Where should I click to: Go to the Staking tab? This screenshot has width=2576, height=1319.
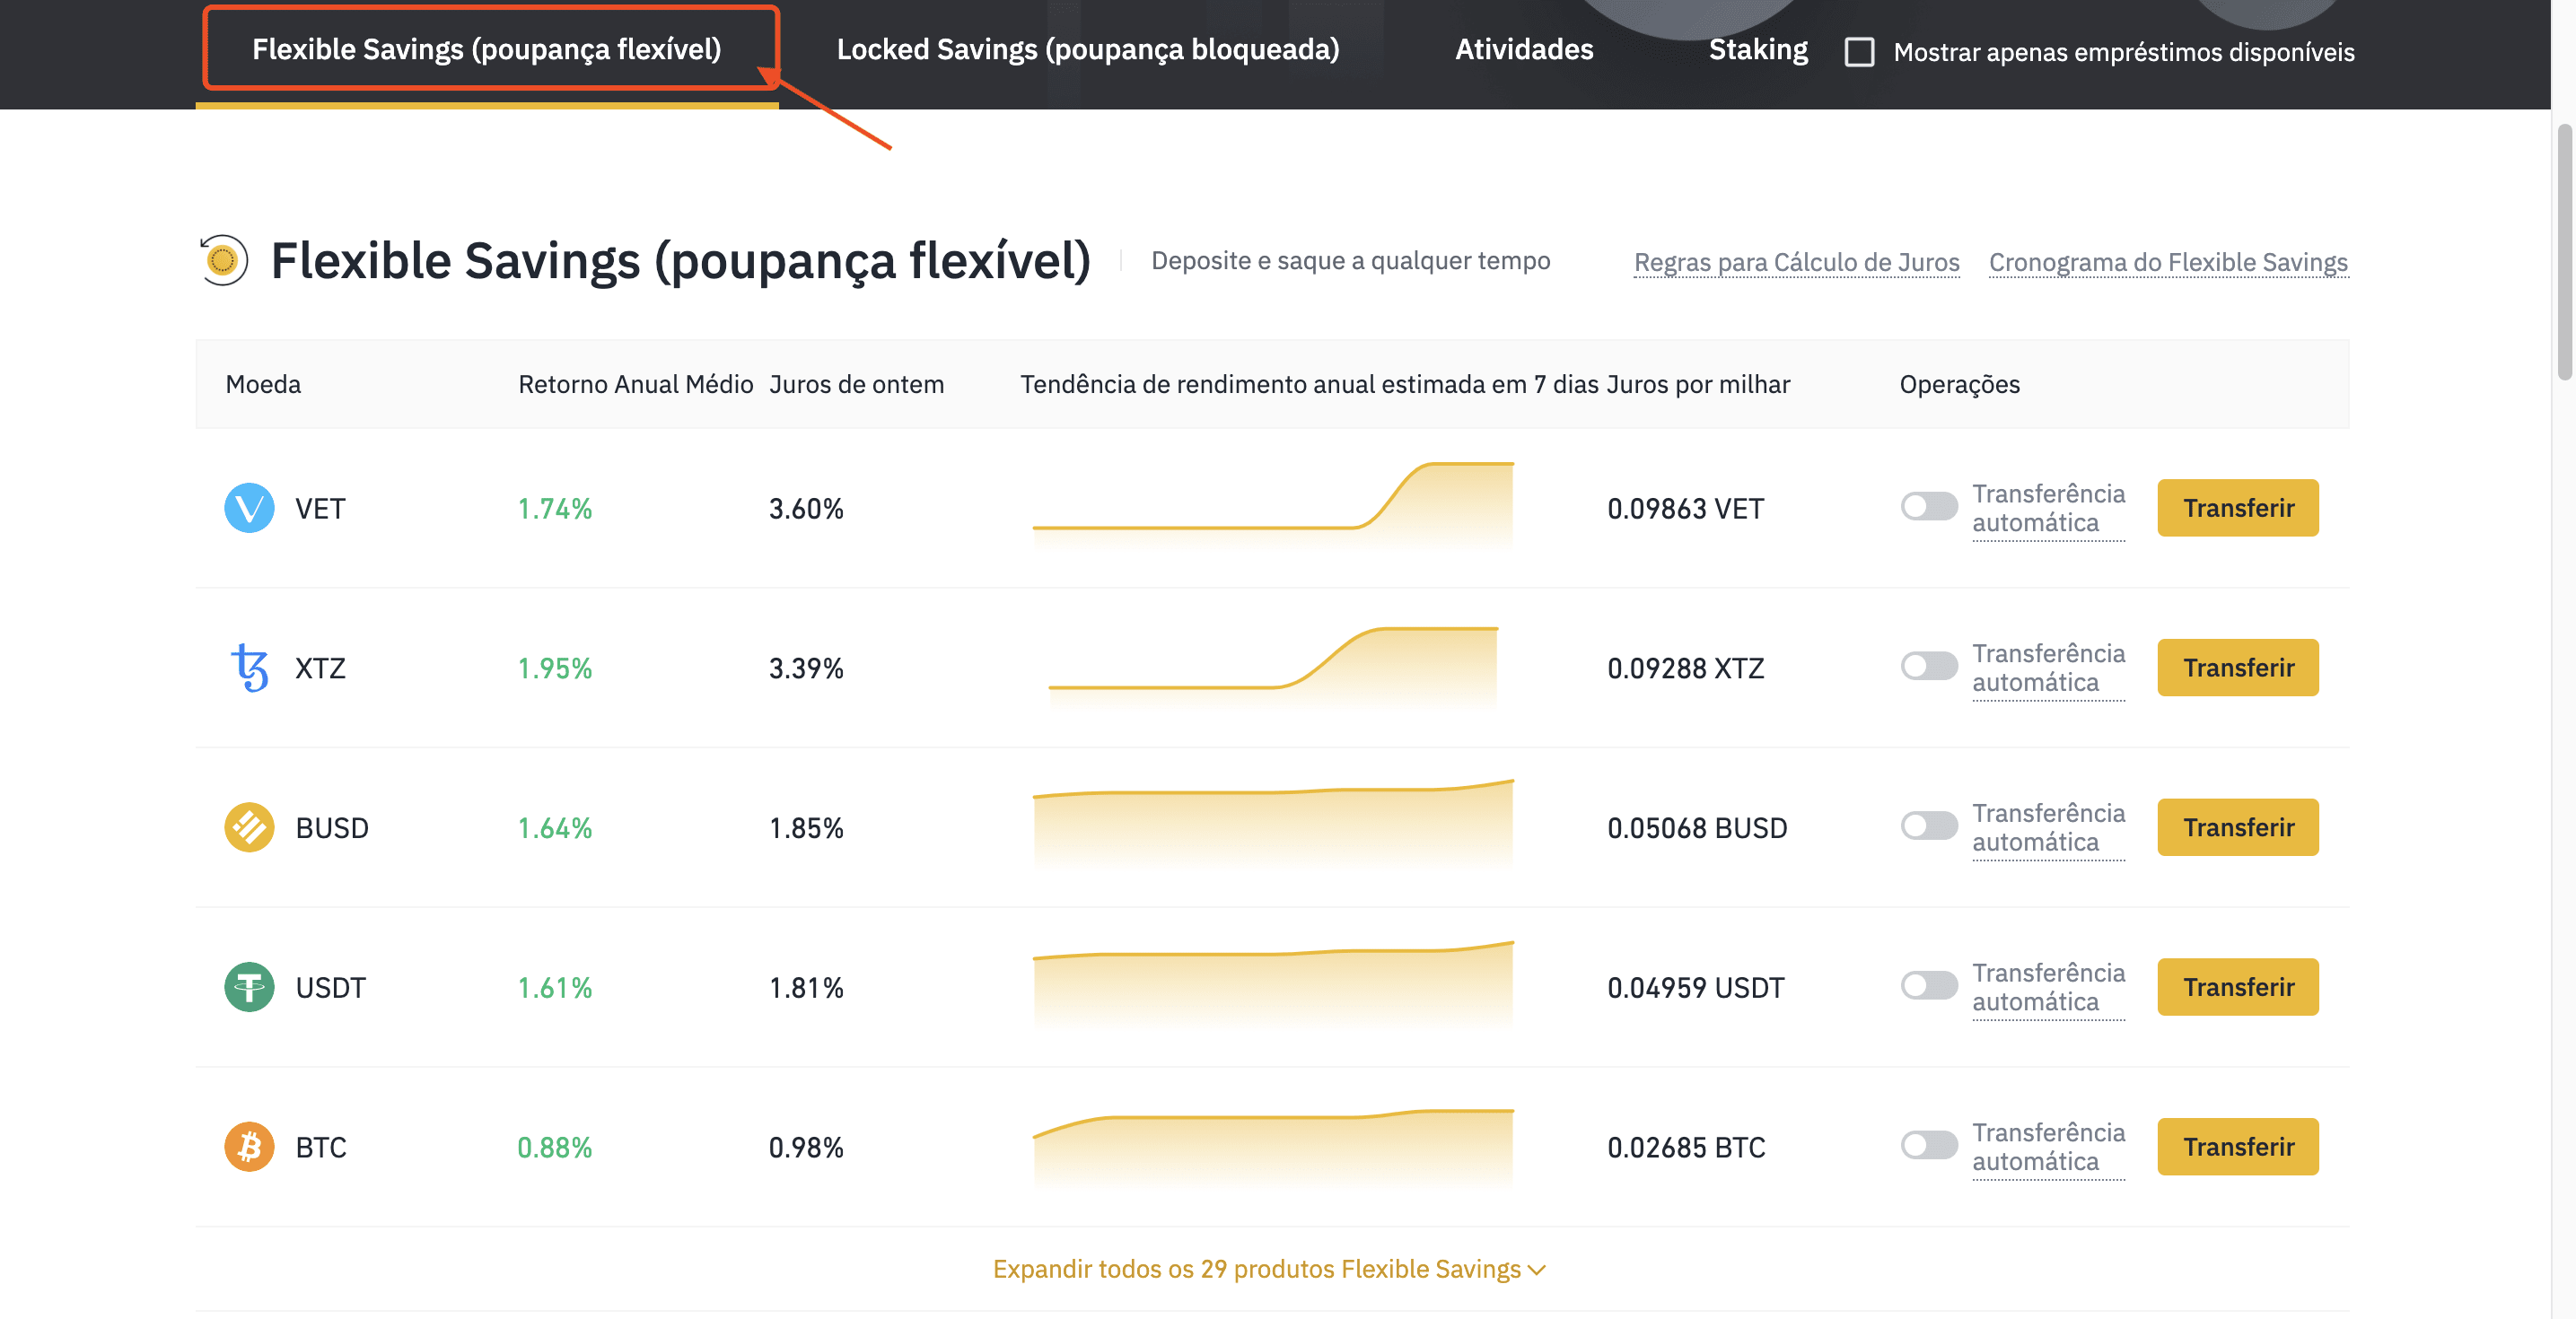[1758, 49]
